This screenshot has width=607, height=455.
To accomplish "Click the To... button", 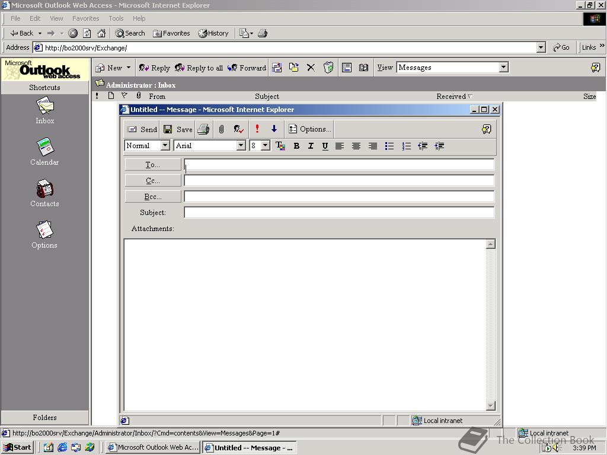I will (153, 165).
